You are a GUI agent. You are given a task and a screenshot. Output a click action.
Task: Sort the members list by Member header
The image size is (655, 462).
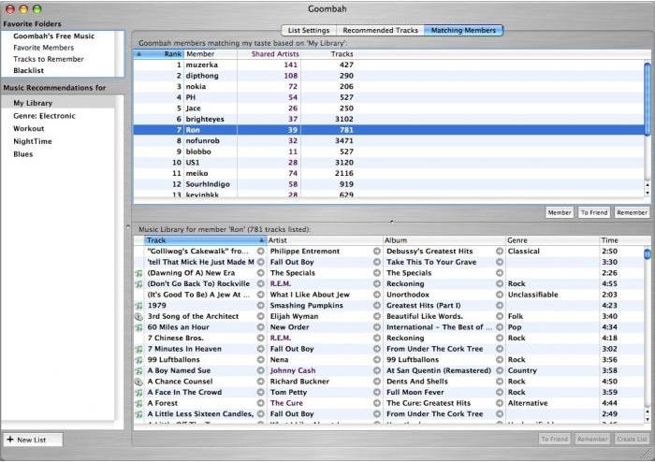211,54
